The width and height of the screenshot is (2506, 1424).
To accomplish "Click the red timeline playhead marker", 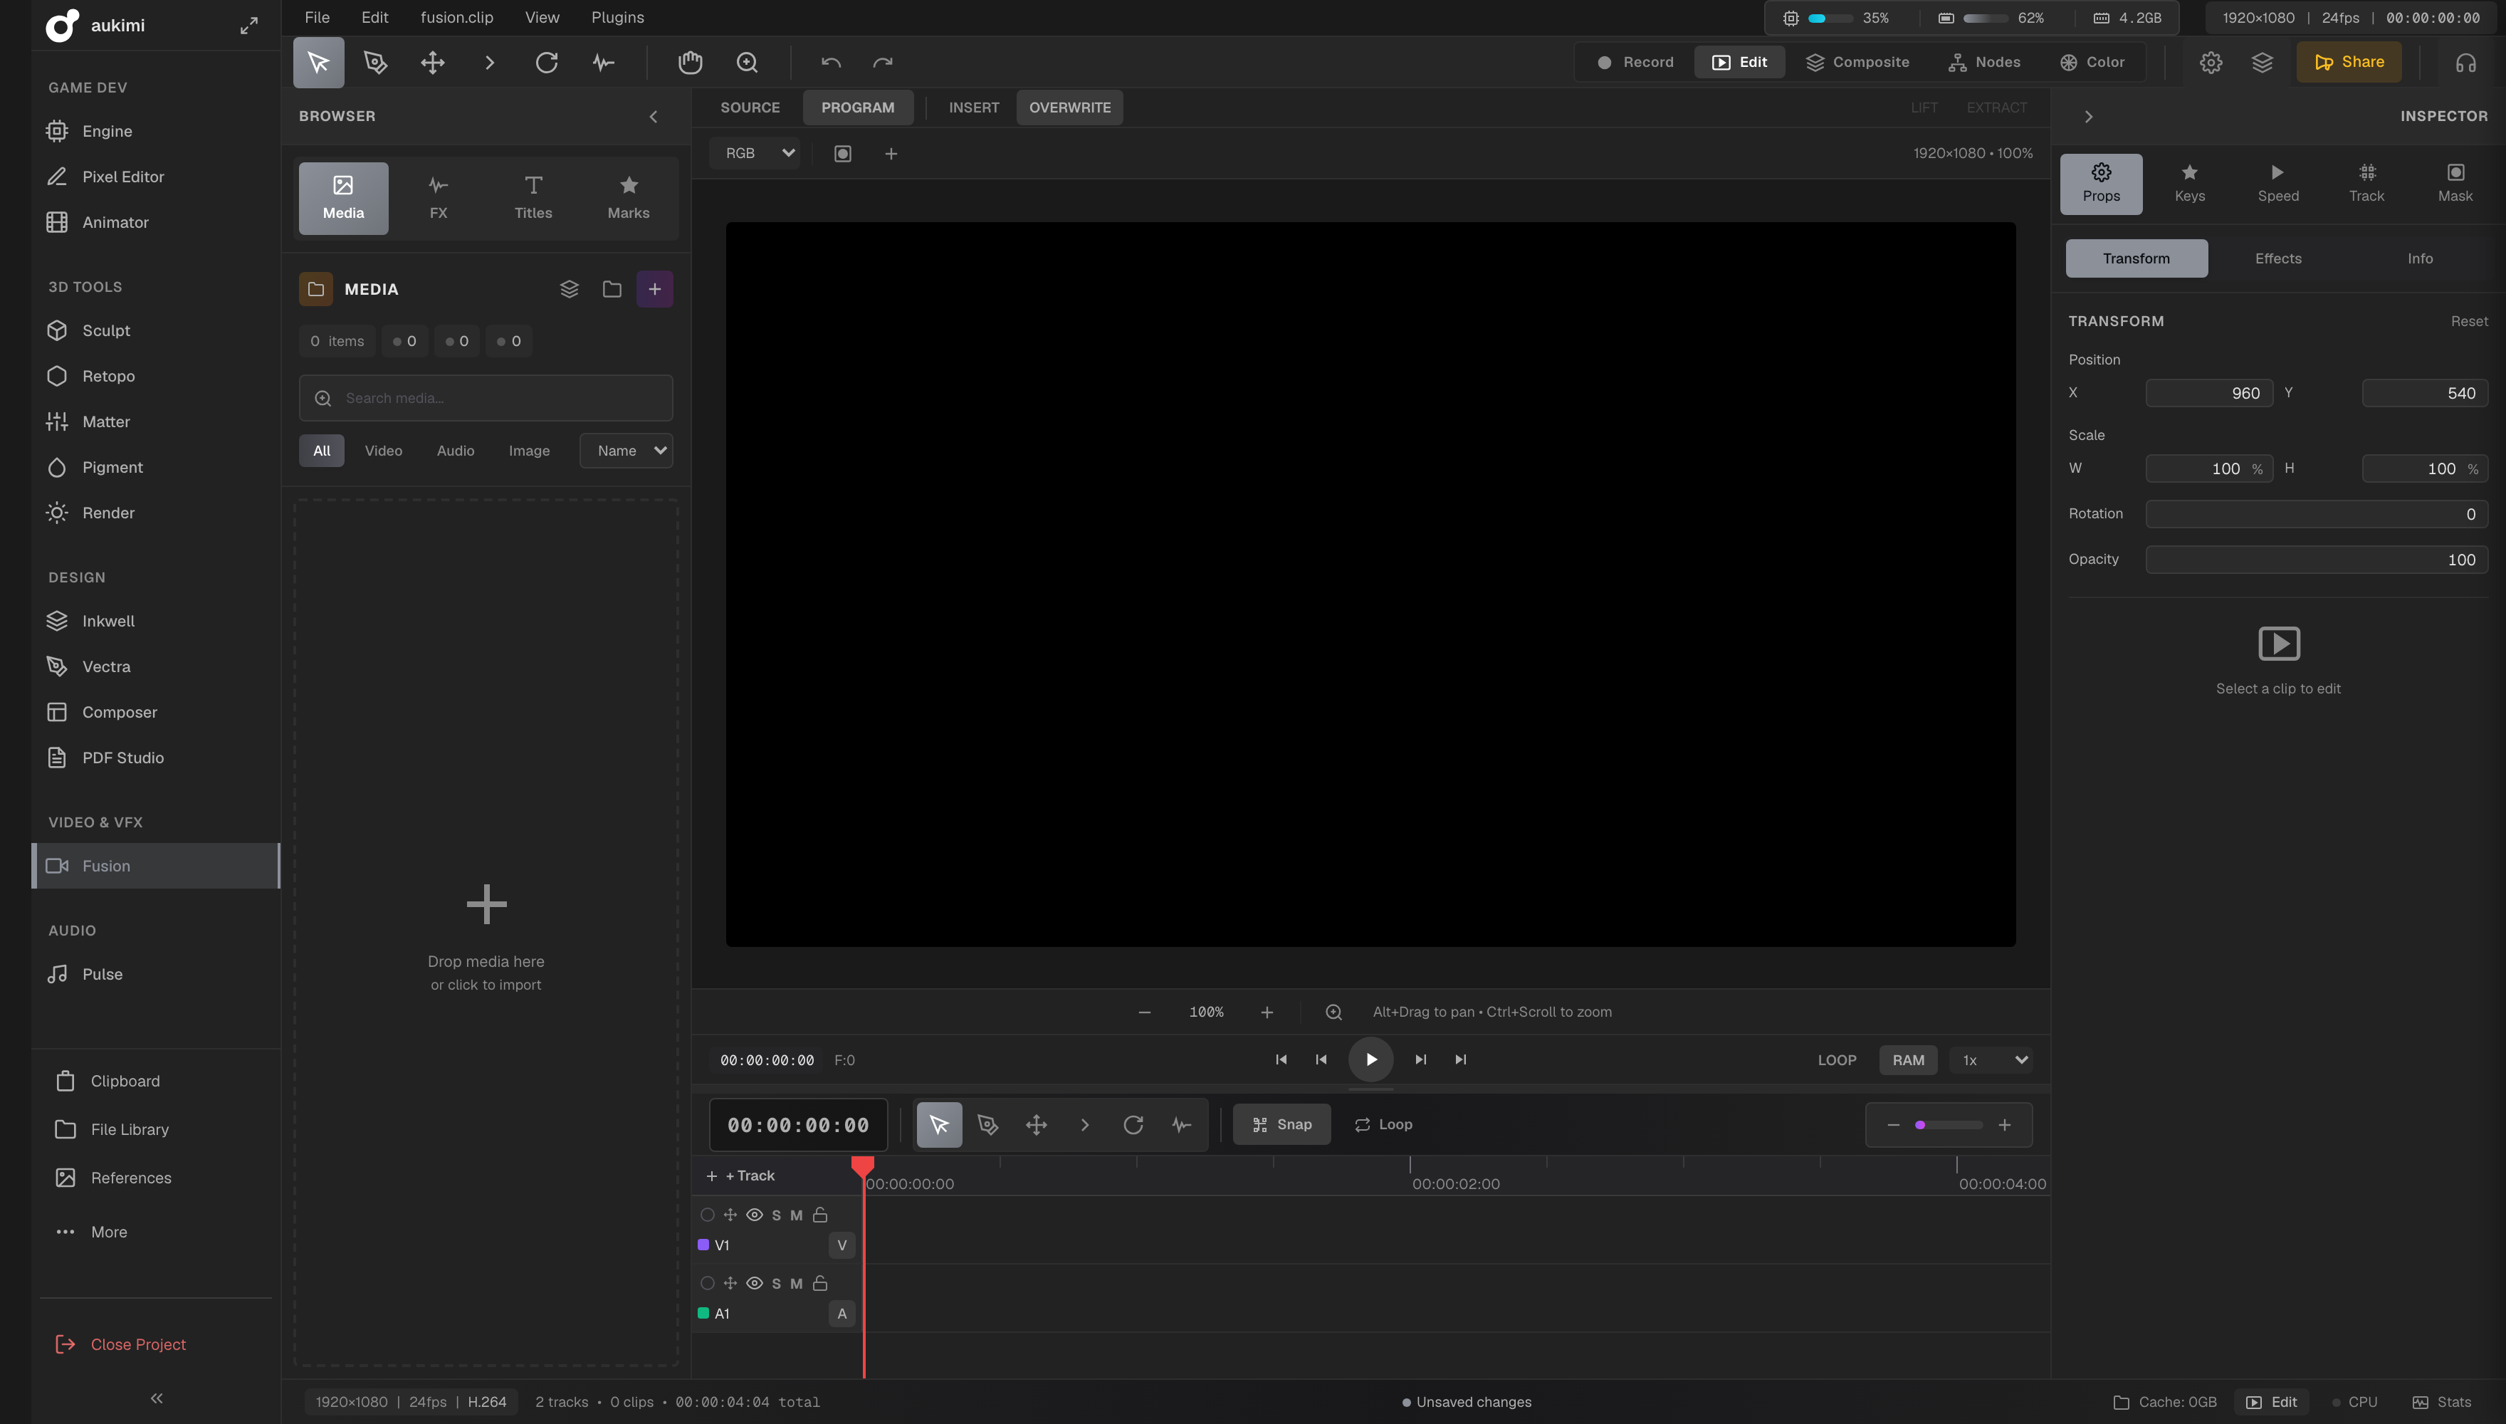I will pos(862,1166).
